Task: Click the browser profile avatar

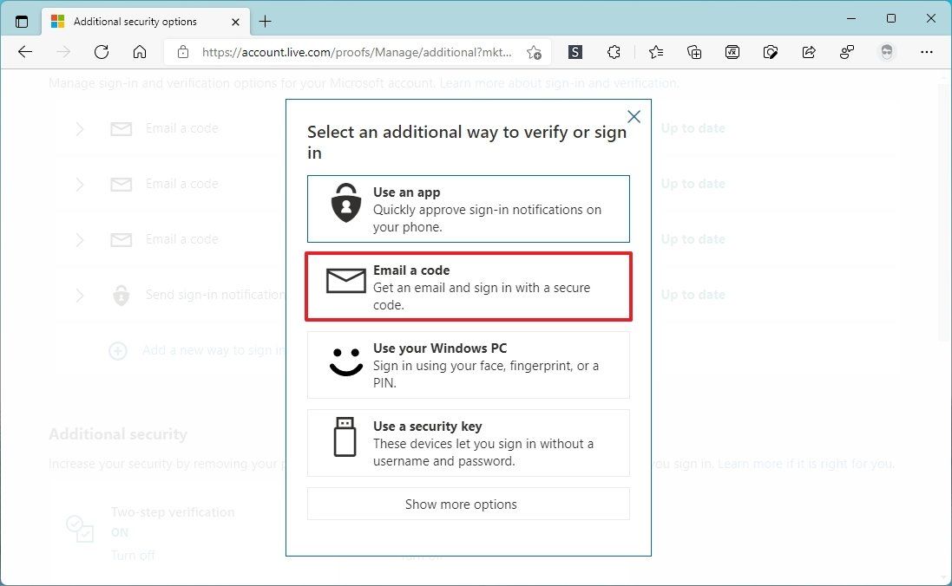Action: pos(887,52)
